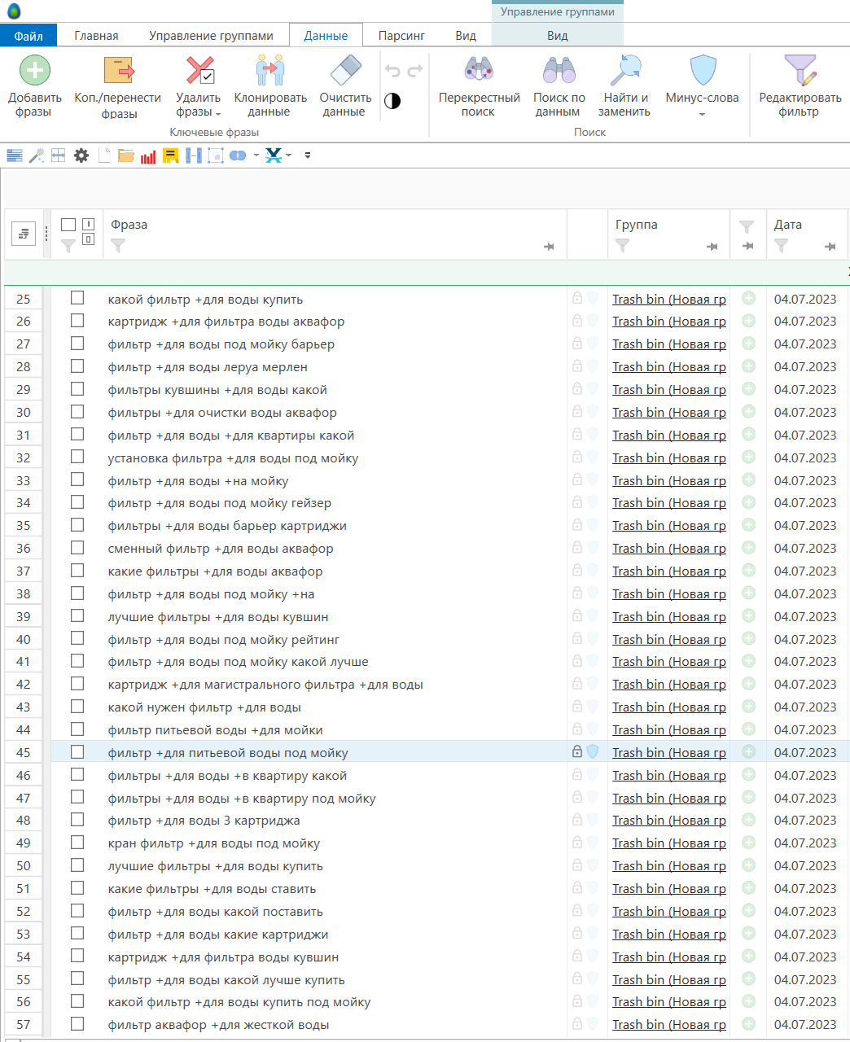This screenshot has height=1042, width=850.
Task: Open the Фраза column filter
Action: (118, 245)
